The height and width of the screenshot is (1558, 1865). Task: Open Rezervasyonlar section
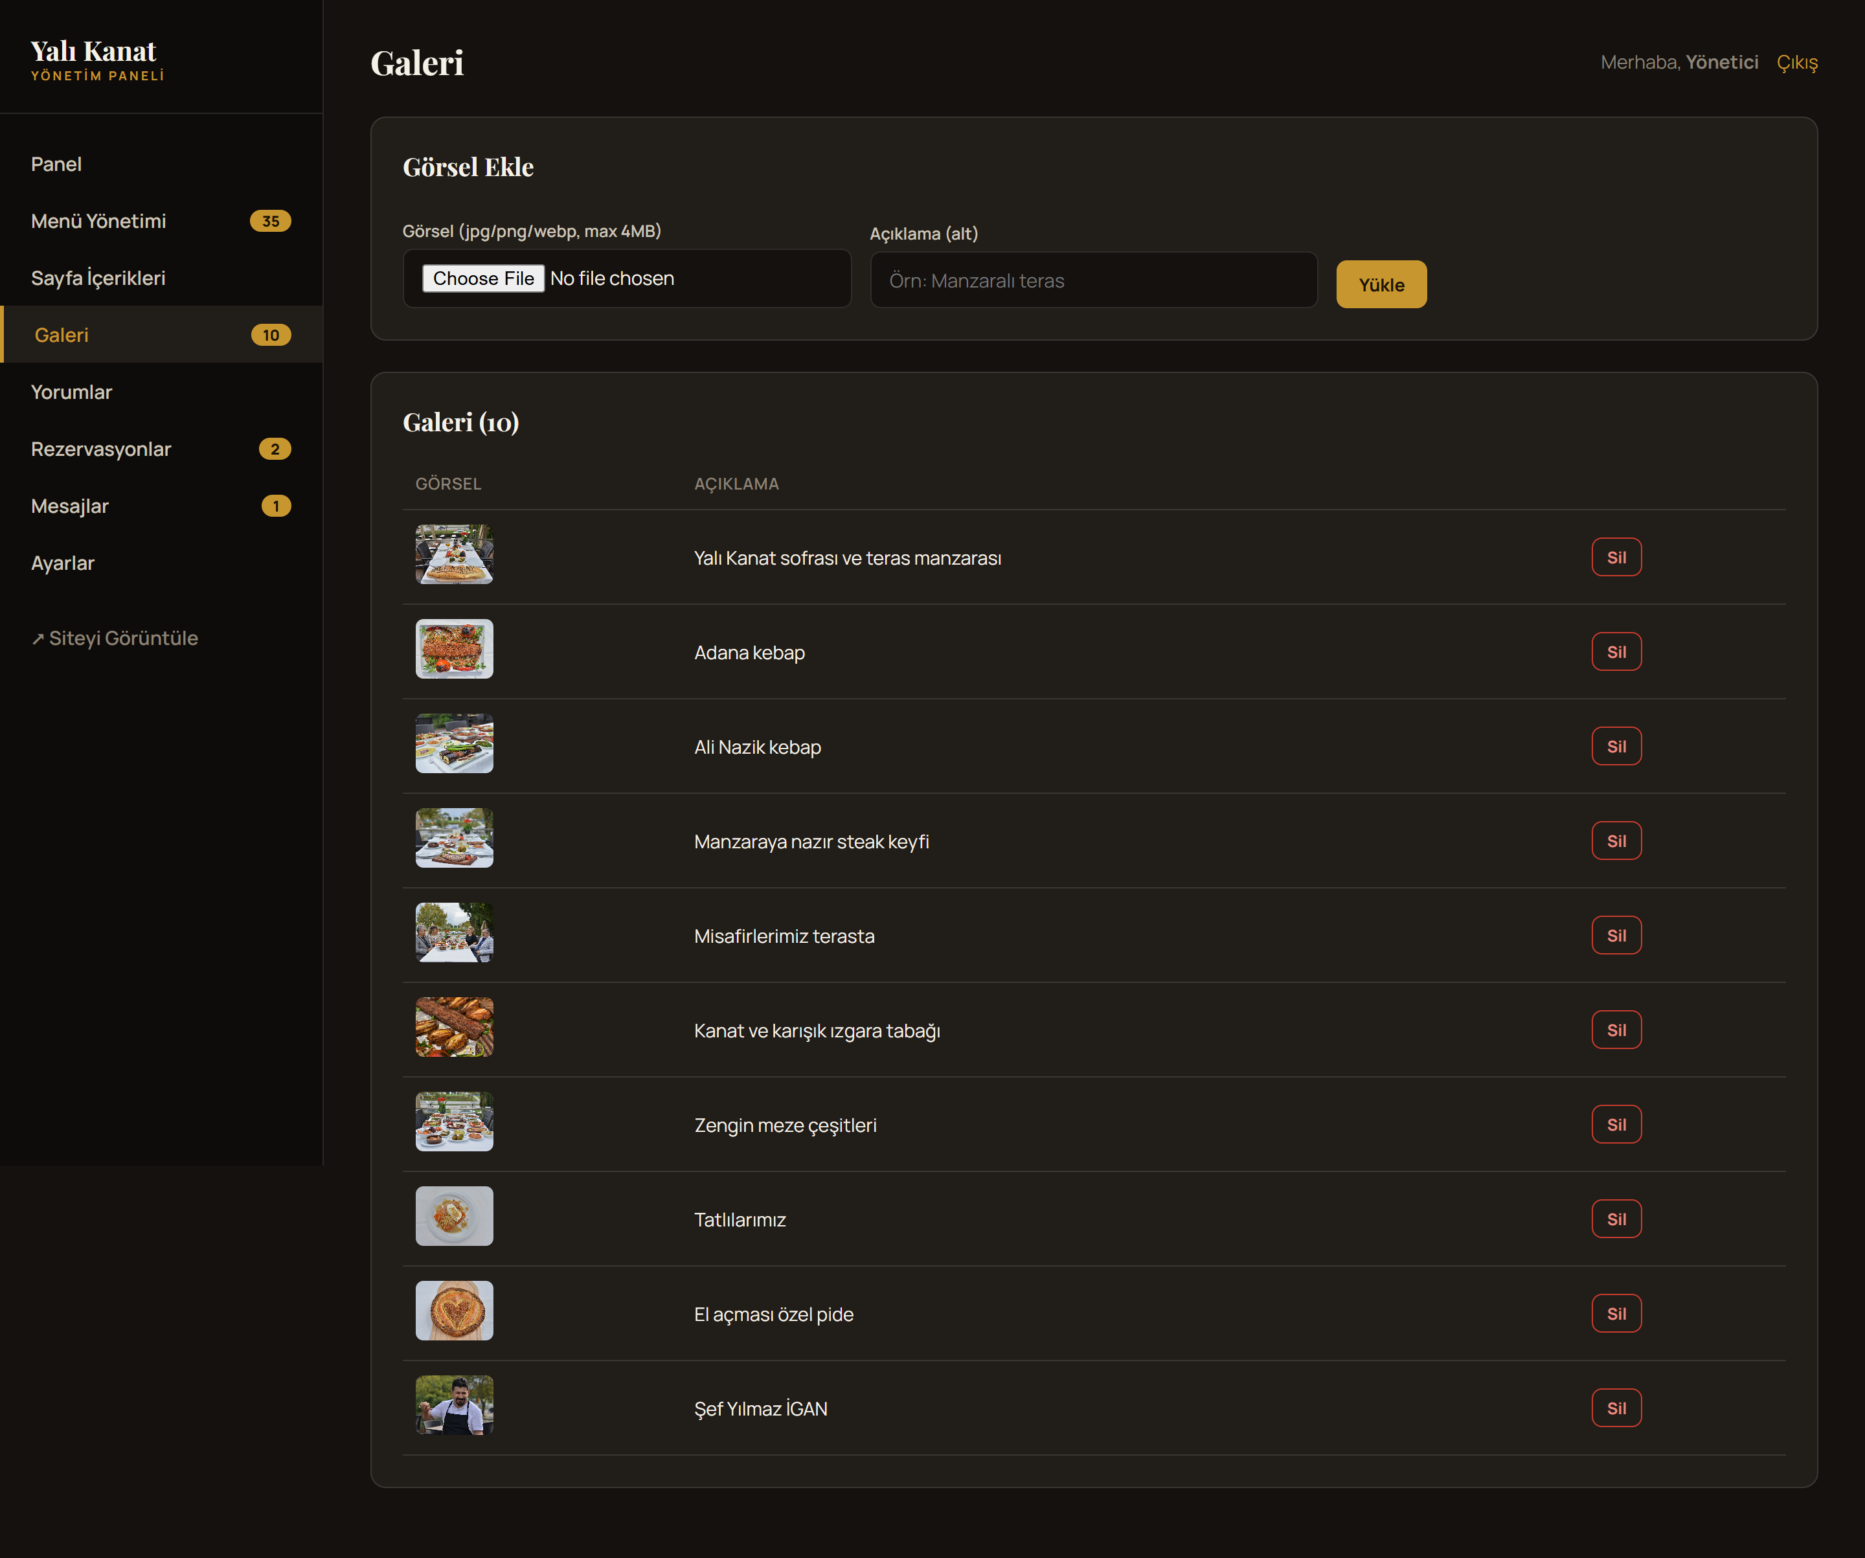[x=161, y=449]
